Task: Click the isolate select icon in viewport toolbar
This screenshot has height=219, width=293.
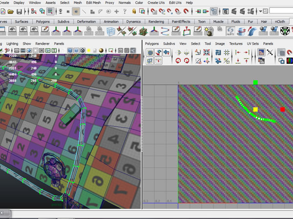Action: point(111,51)
